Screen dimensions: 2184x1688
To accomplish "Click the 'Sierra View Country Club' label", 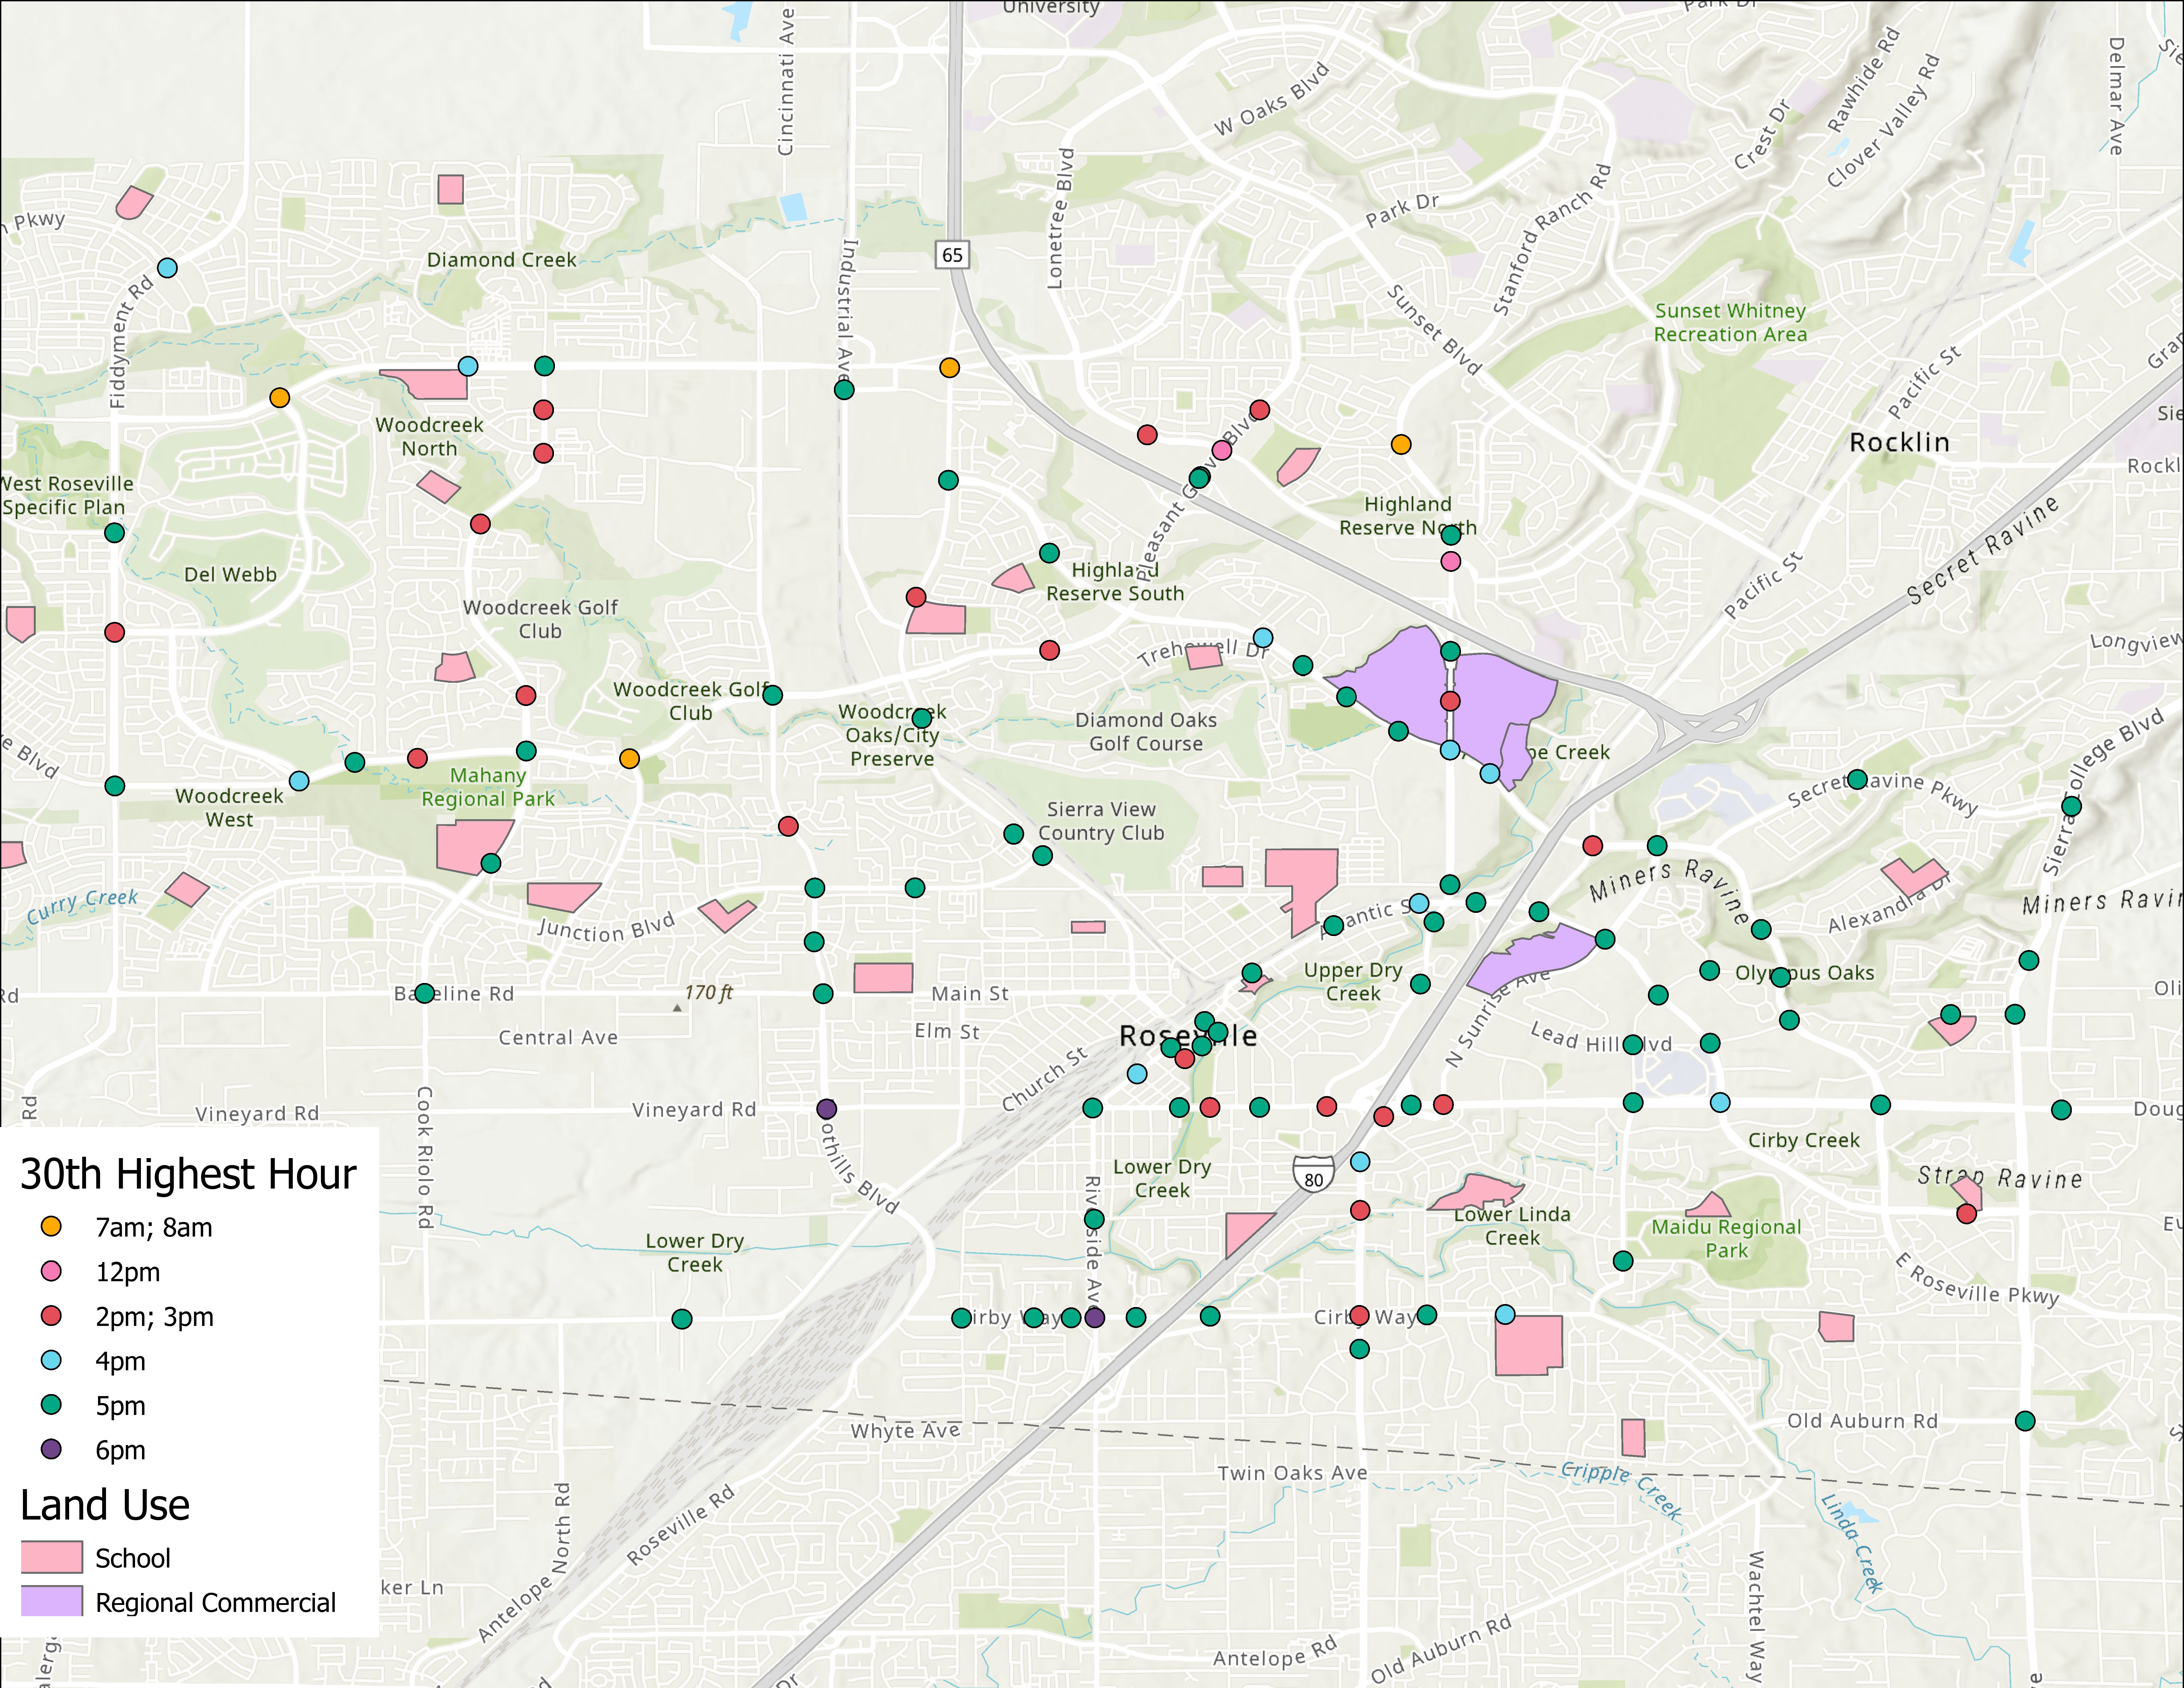I will point(1101,821).
